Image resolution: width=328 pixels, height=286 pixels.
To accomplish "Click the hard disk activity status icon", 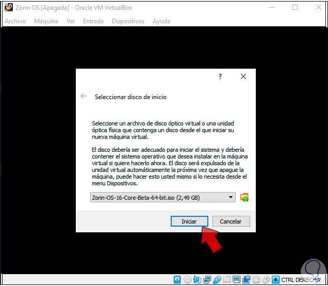I will click(x=177, y=279).
